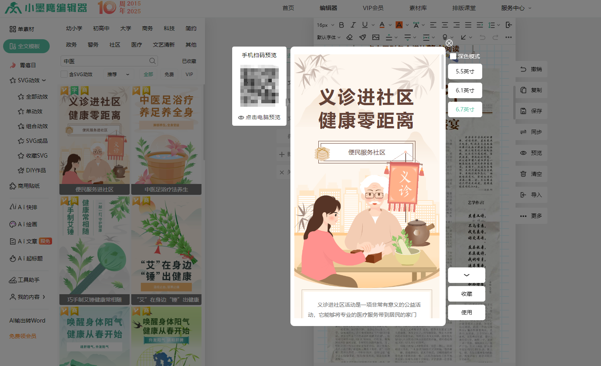
Task: Click the clear formatting eraser icon
Action: click(x=349, y=37)
